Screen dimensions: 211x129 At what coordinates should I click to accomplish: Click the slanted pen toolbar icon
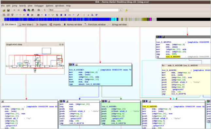tap(78, 15)
